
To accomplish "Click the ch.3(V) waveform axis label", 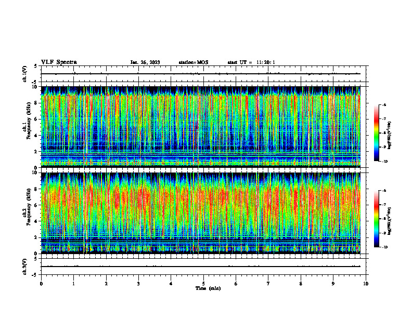I will pos(24,267).
